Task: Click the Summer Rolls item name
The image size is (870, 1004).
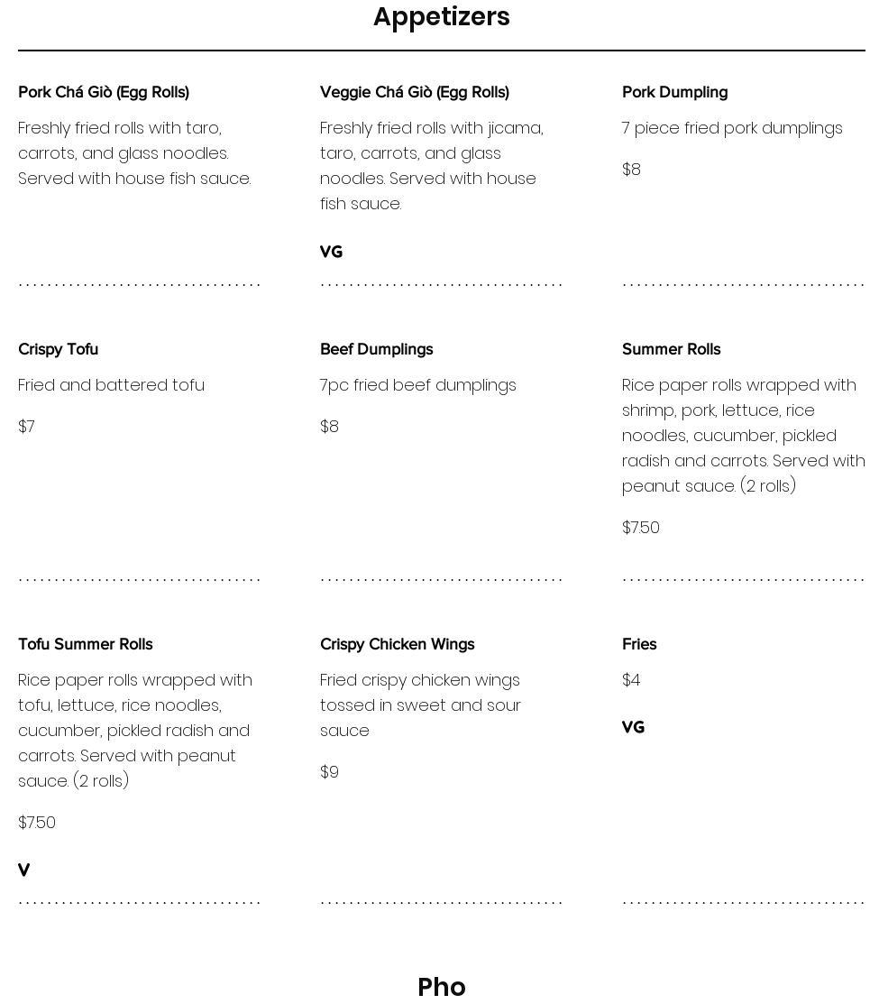Action: [671, 349]
